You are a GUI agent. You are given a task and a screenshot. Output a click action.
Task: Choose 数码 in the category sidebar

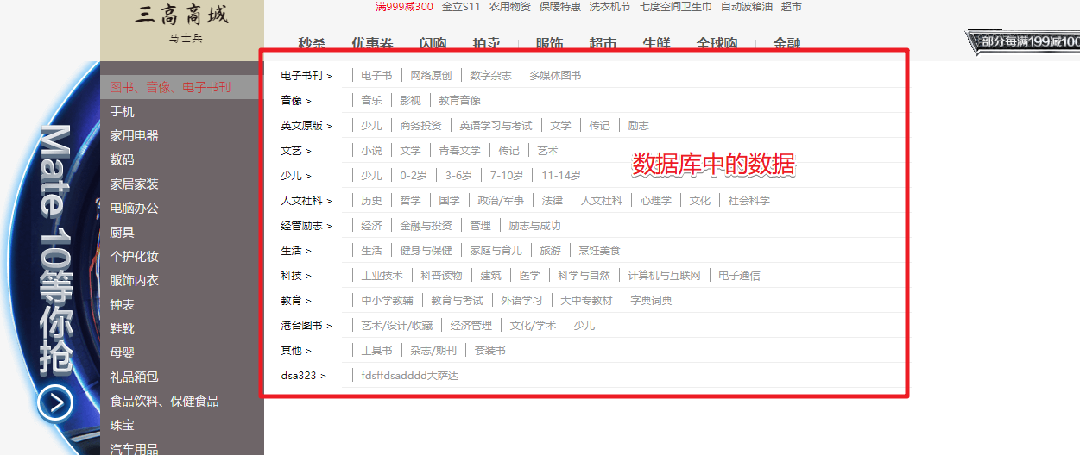(x=122, y=159)
